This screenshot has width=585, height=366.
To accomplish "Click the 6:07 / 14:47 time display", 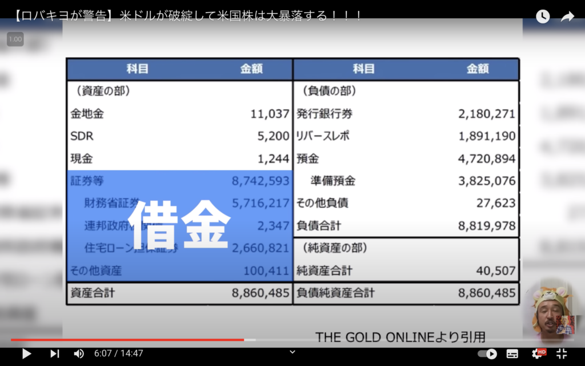I will (119, 353).
